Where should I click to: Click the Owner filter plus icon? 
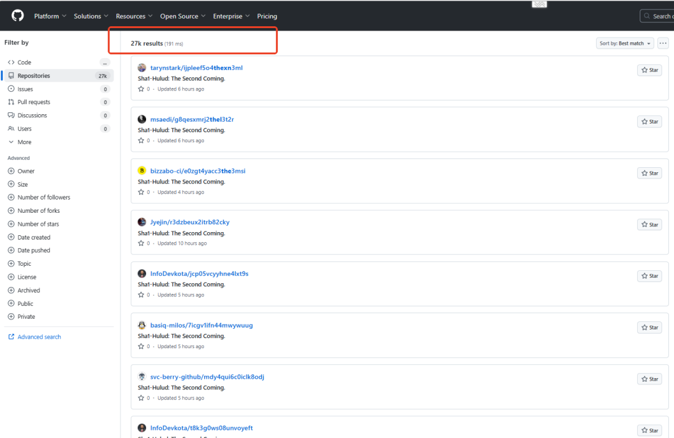(x=11, y=171)
